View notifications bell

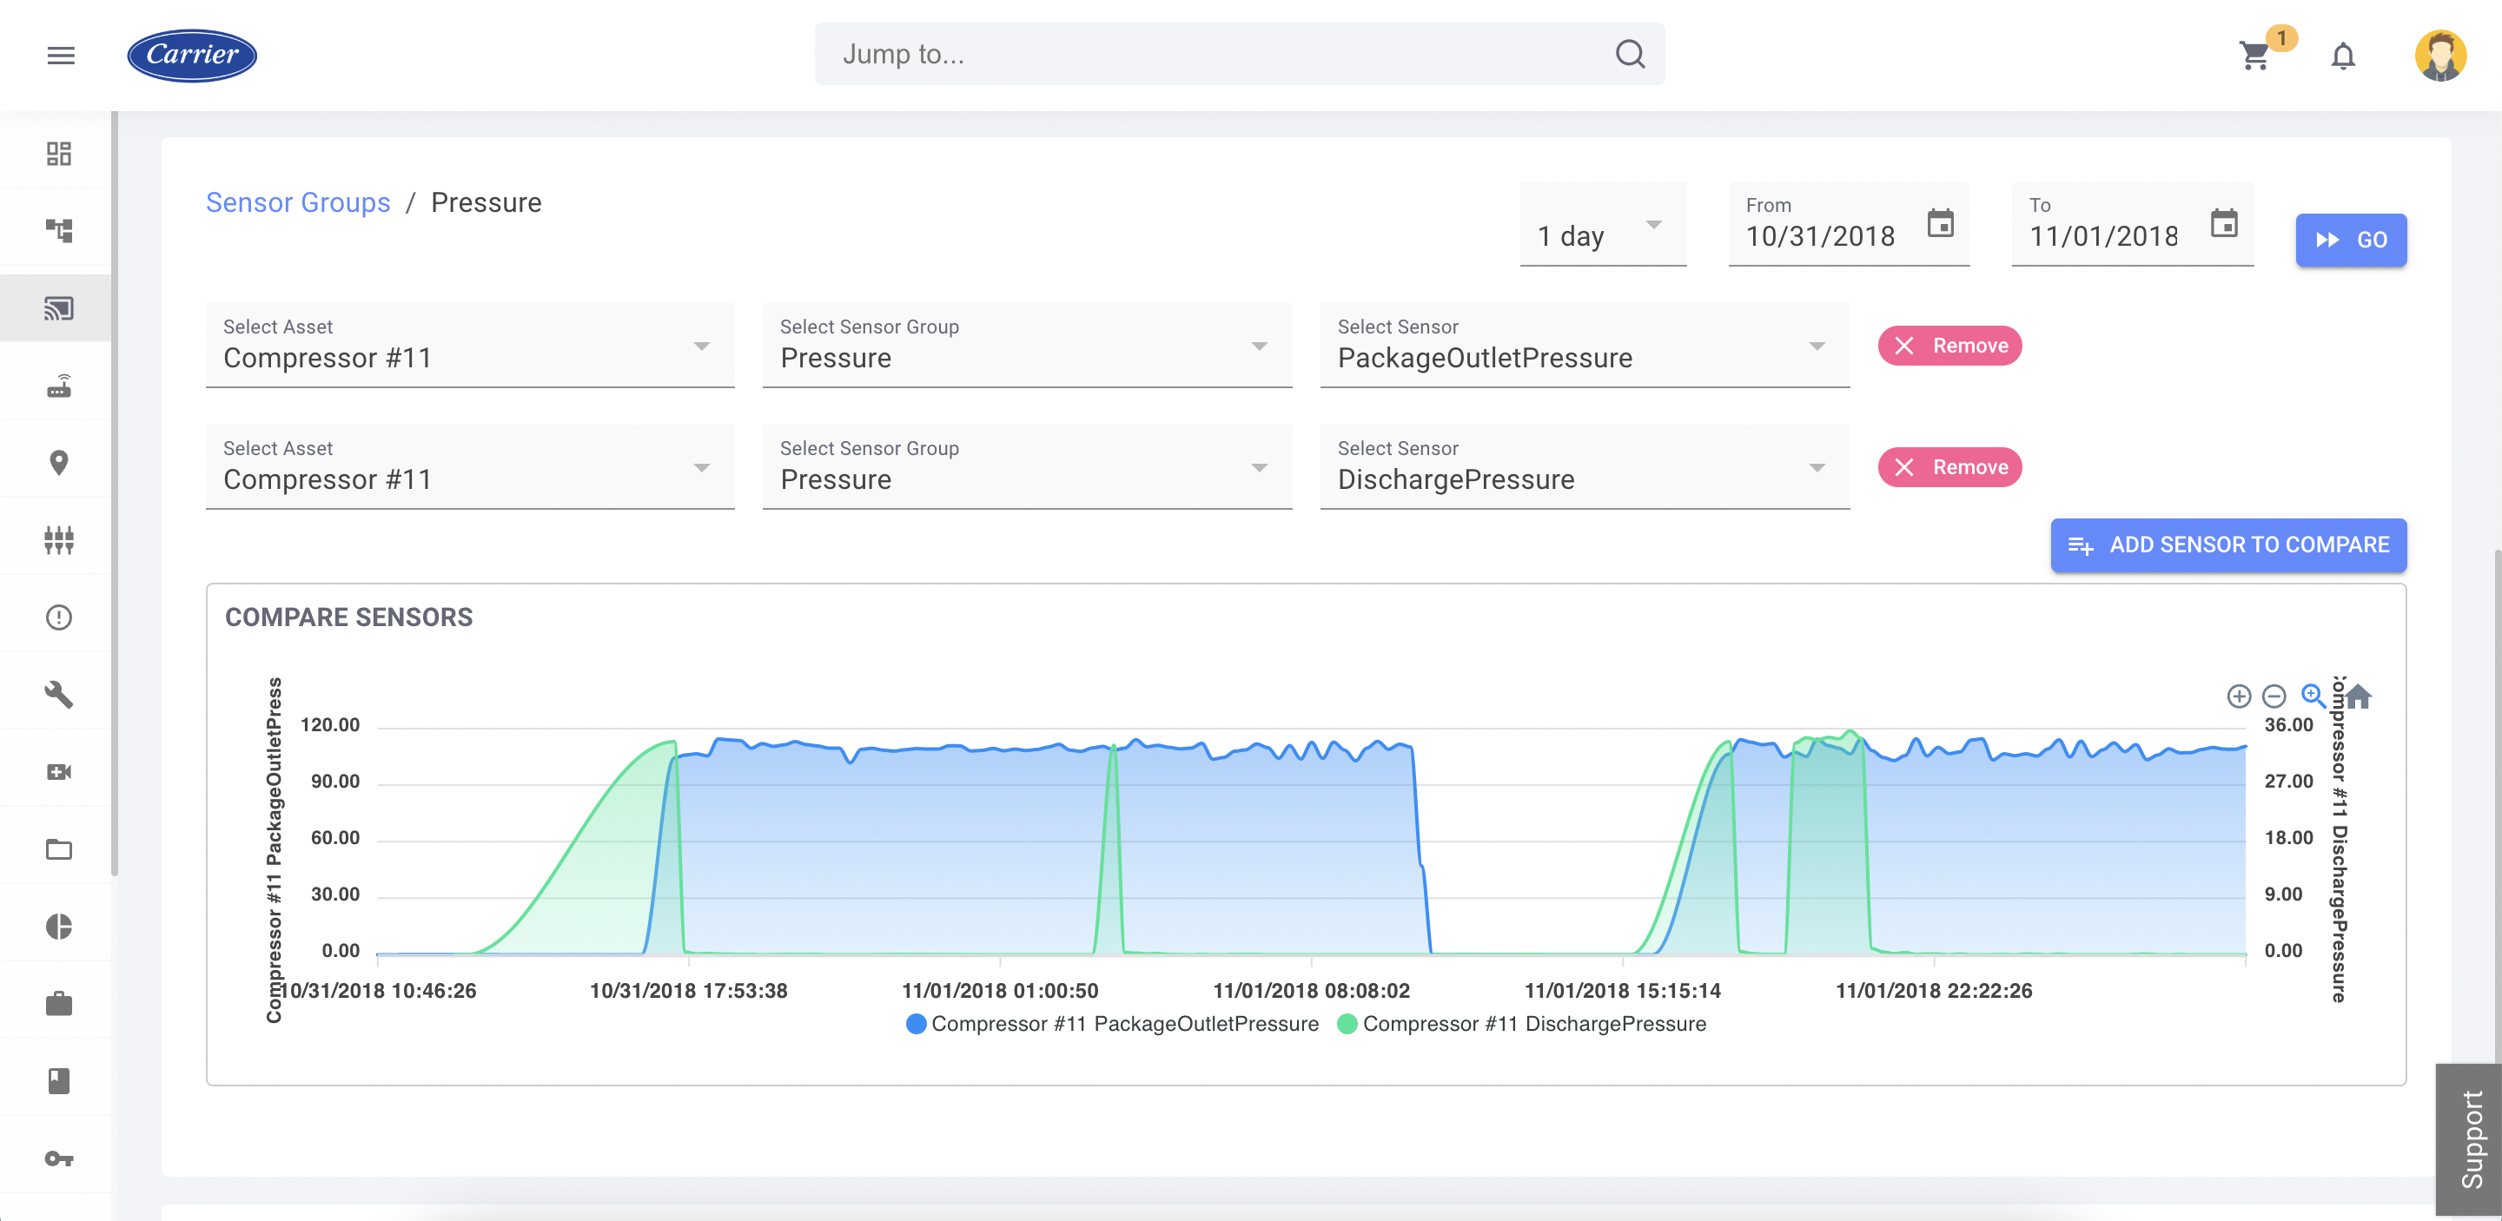(x=2343, y=56)
